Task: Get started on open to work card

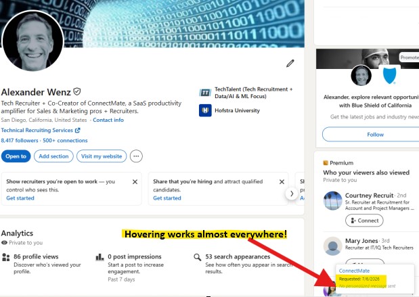Action: 20,198
